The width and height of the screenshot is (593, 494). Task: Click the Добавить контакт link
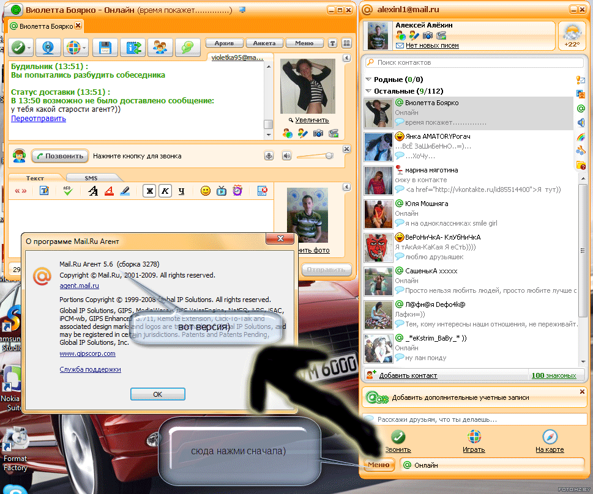(408, 375)
